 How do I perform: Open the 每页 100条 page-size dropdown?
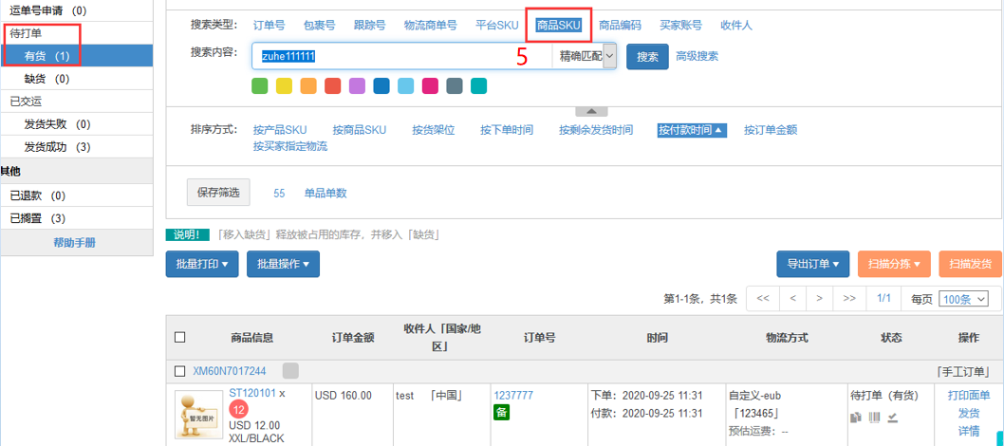click(963, 299)
